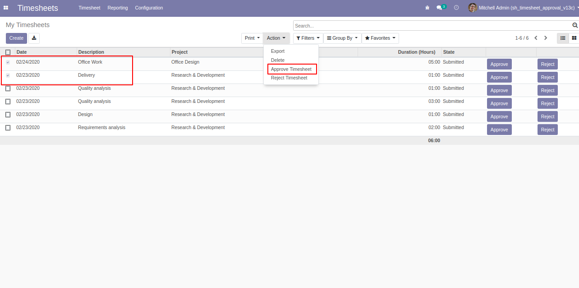Open the Timesheet top menu
579x288 pixels.
coord(89,8)
